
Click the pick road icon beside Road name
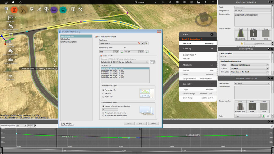tap(146, 43)
